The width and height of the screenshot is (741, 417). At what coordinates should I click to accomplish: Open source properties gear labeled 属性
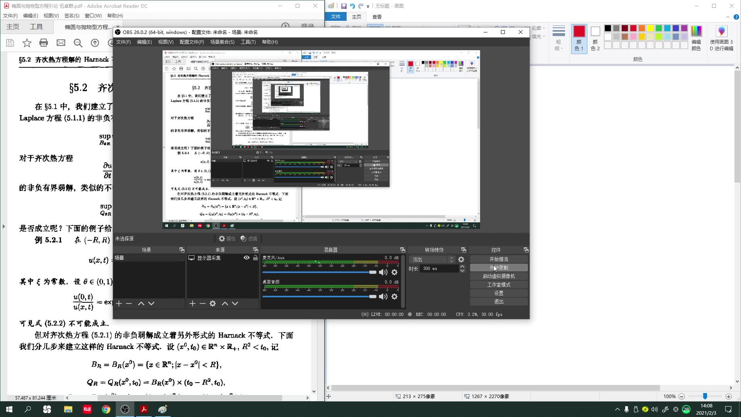[227, 239]
